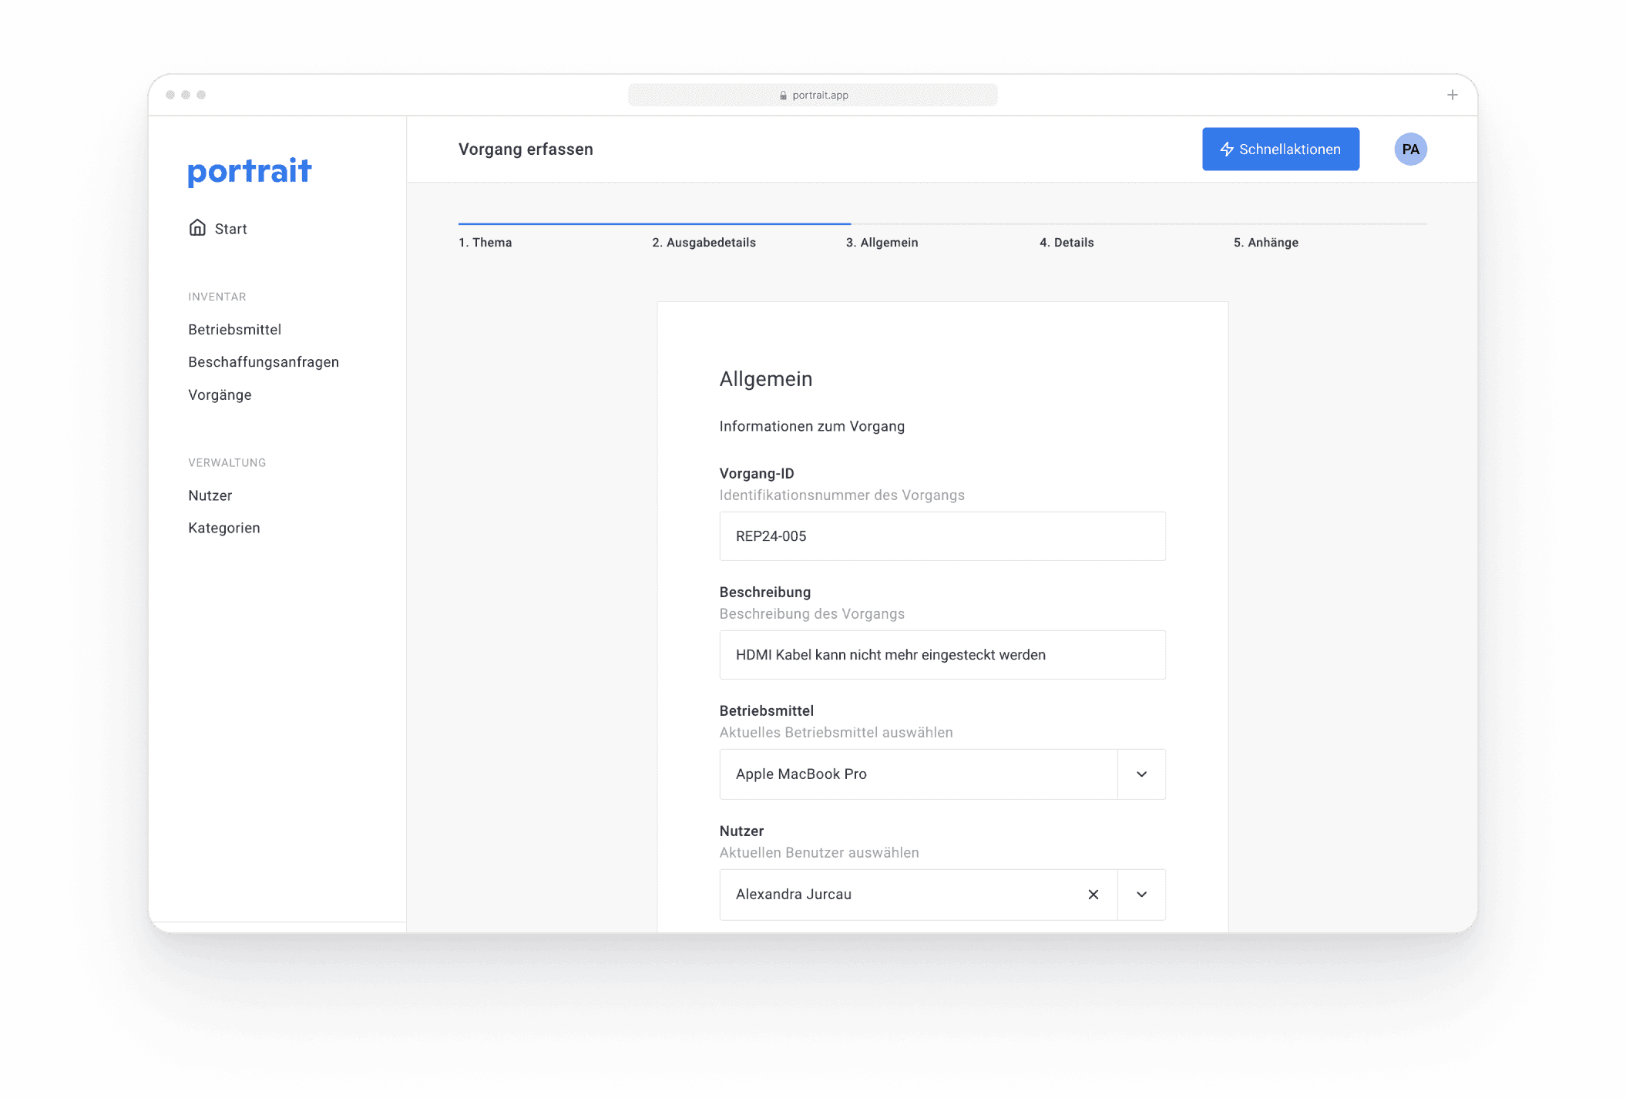Viewport: 1626px width, 1098px height.
Task: Click the lightning bolt icon in Schnellaktionen
Action: pyautogui.click(x=1226, y=149)
